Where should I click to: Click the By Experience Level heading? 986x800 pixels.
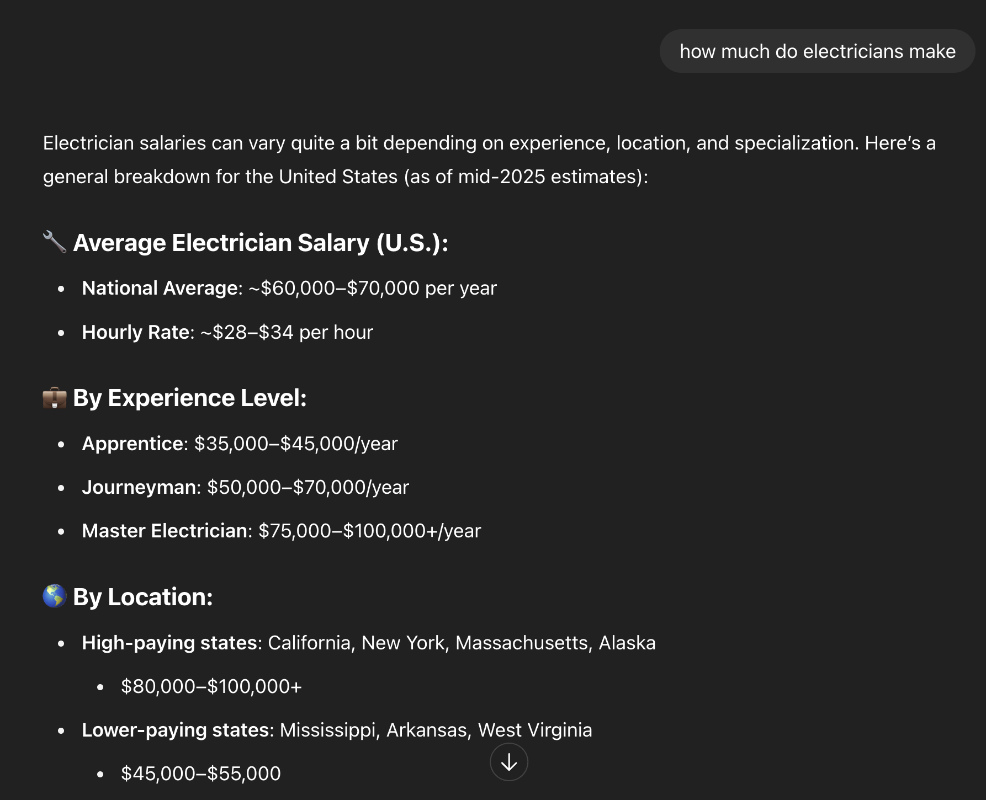(x=190, y=398)
